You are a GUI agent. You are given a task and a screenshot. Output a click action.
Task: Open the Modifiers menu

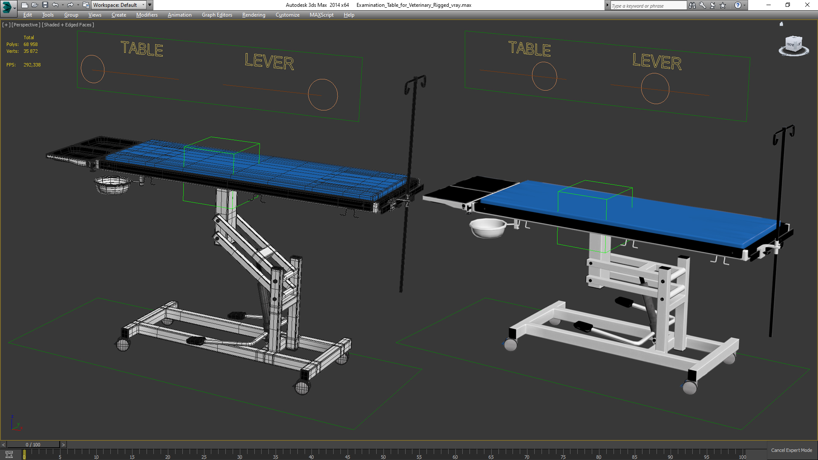coord(147,15)
